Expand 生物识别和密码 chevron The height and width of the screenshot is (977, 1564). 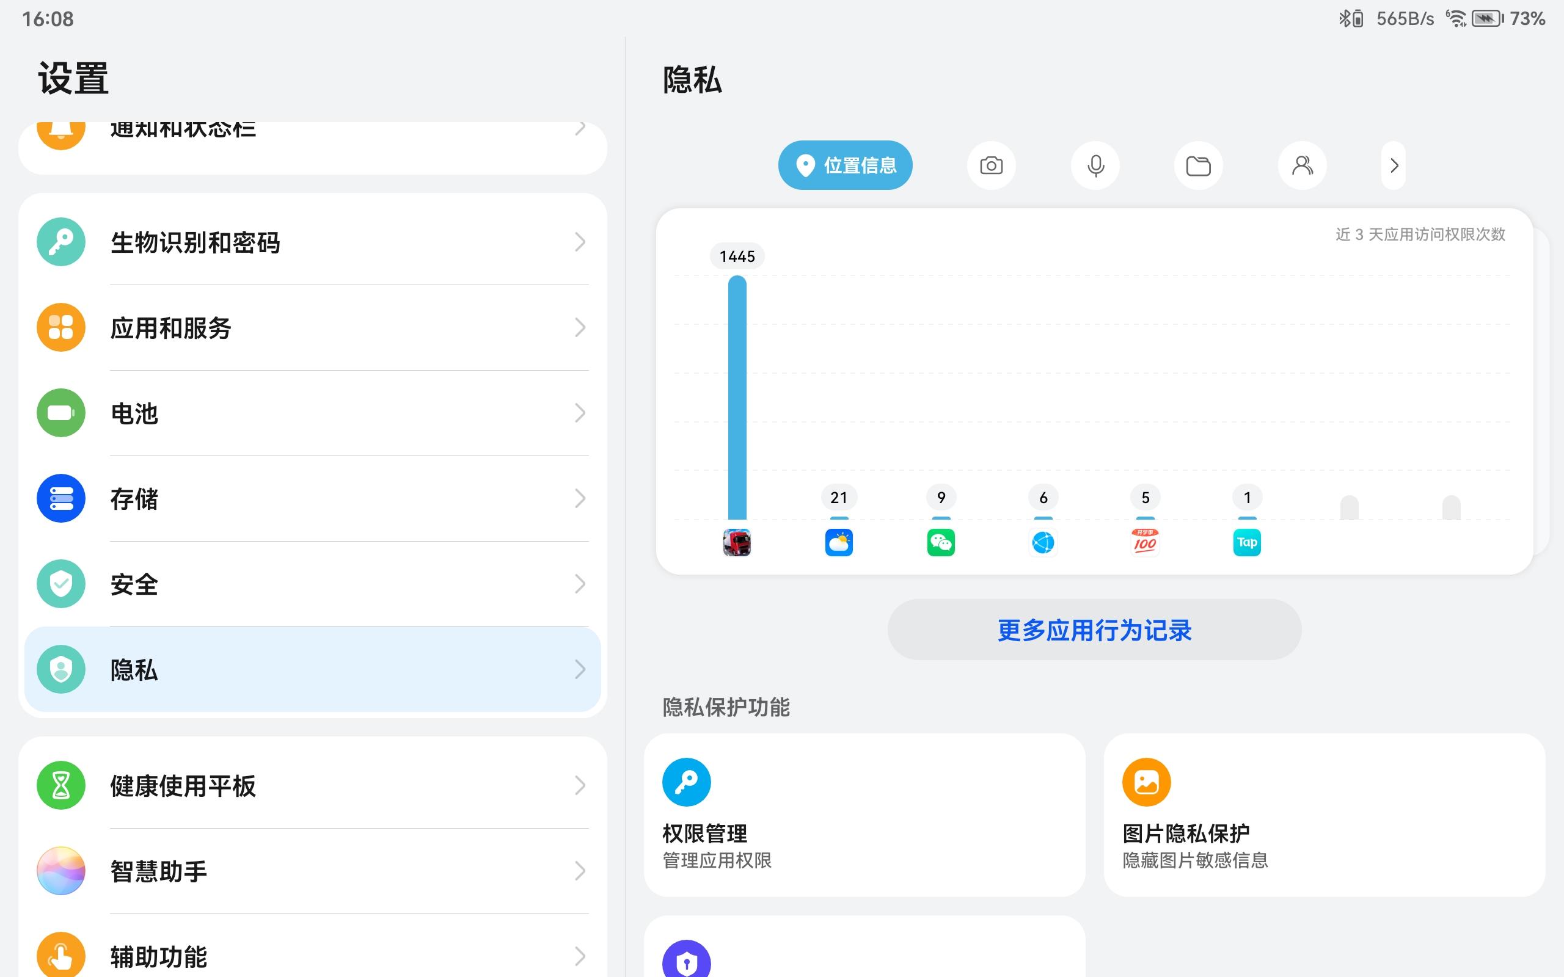pos(580,242)
